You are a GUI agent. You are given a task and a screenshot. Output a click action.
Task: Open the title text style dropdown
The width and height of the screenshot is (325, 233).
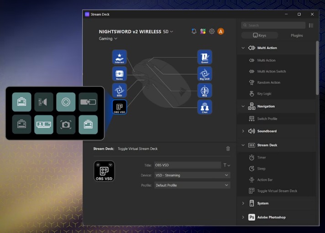pos(226,165)
